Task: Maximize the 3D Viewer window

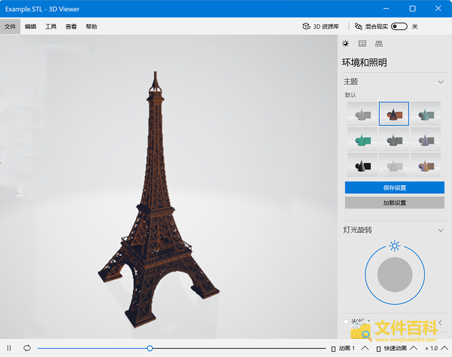Action: 412,8
